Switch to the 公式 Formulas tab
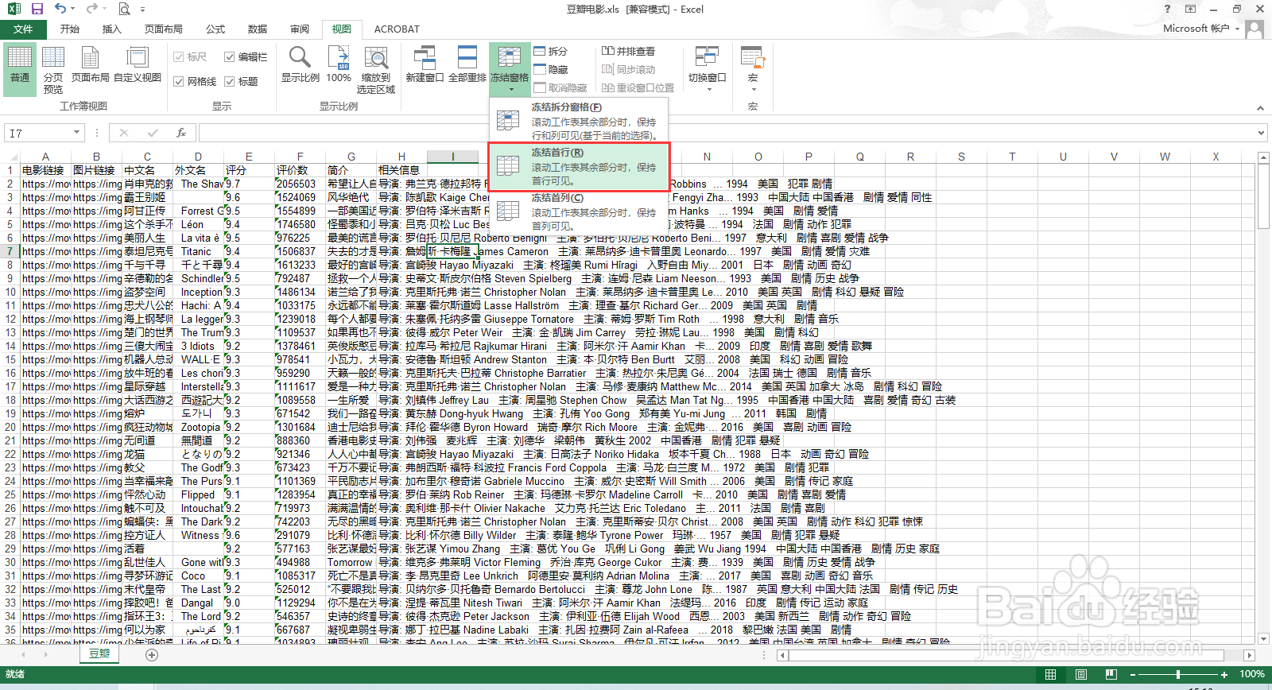The height and width of the screenshot is (690, 1272). pos(215,29)
